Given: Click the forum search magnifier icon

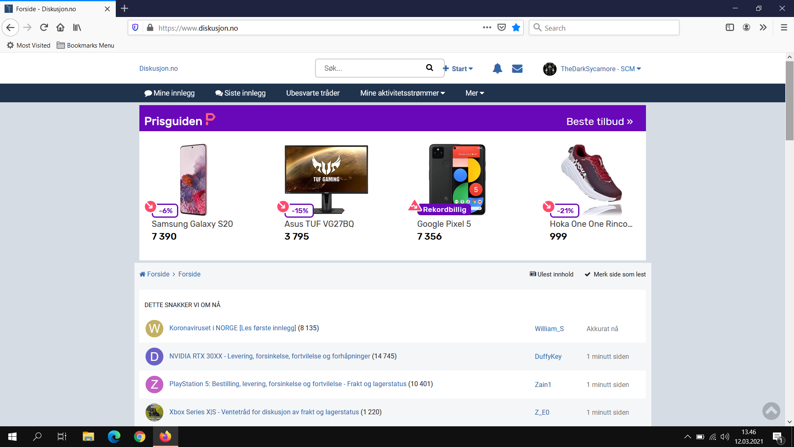Looking at the screenshot, I should click(430, 68).
